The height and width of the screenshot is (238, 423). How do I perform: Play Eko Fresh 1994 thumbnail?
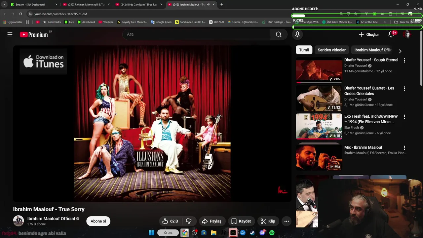click(319, 127)
